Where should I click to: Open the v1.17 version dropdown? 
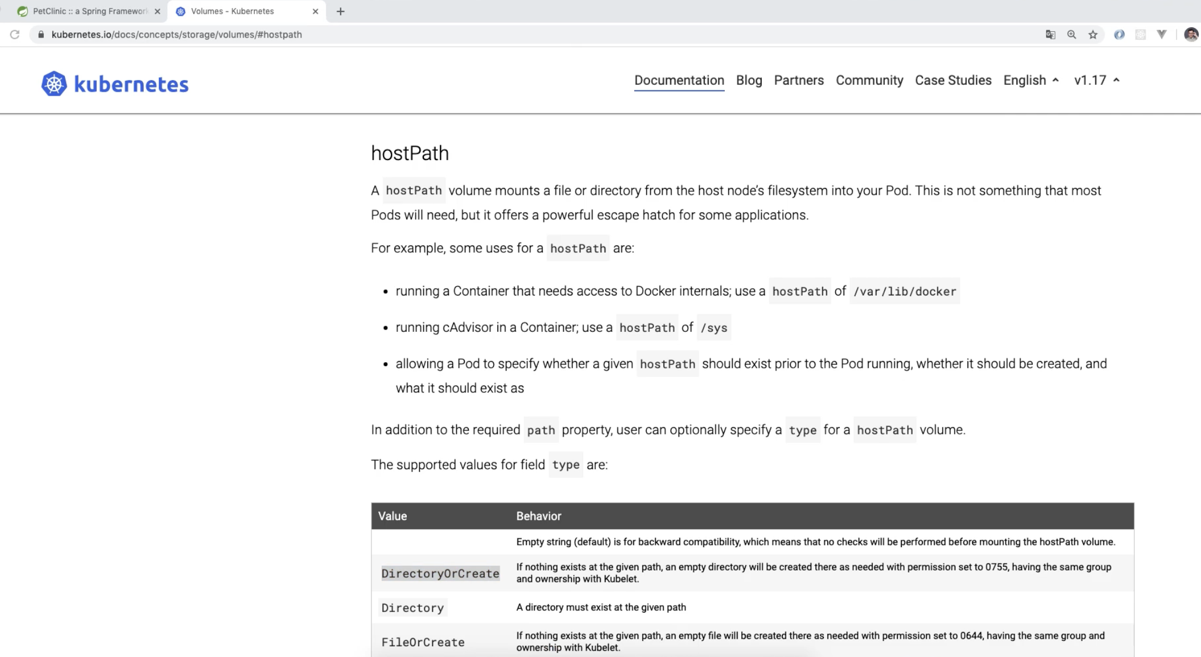coord(1096,80)
